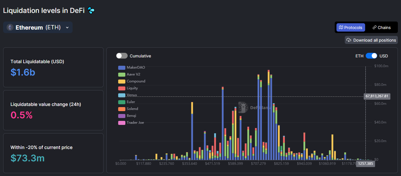The height and width of the screenshot is (176, 401).
Task: Toggle Trader Joe legend swatch
Action: (x=122, y=123)
